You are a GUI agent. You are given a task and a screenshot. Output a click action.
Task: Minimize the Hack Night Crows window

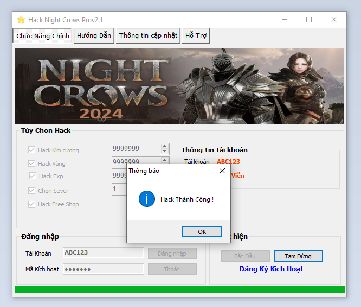tap(285, 20)
